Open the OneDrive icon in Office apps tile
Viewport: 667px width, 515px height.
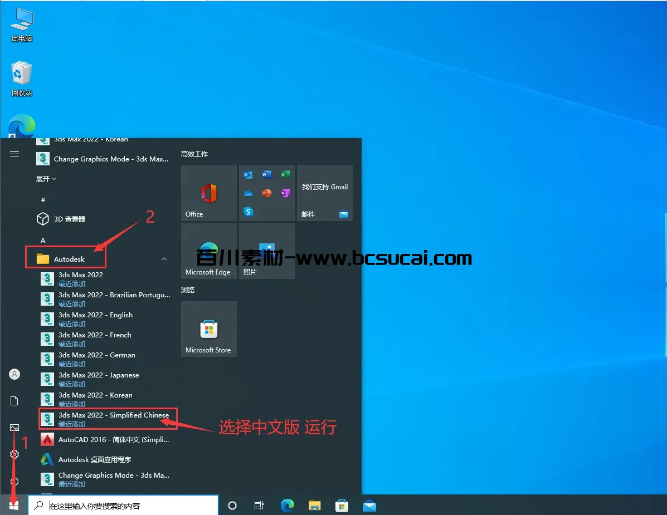(248, 193)
